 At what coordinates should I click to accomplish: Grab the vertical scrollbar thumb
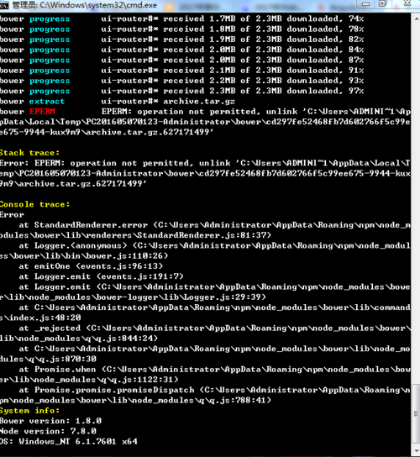[416, 413]
